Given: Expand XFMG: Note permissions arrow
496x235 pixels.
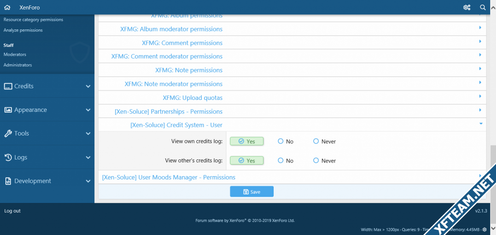Looking at the screenshot, I should pos(480,69).
